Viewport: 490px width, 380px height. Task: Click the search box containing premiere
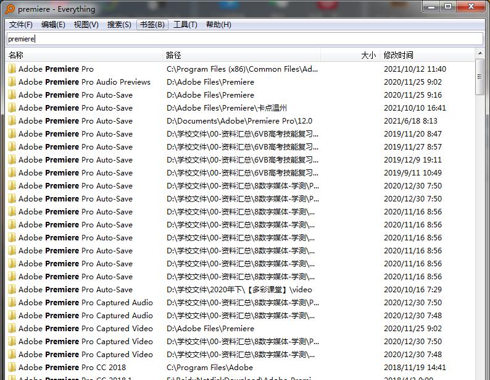click(244, 39)
